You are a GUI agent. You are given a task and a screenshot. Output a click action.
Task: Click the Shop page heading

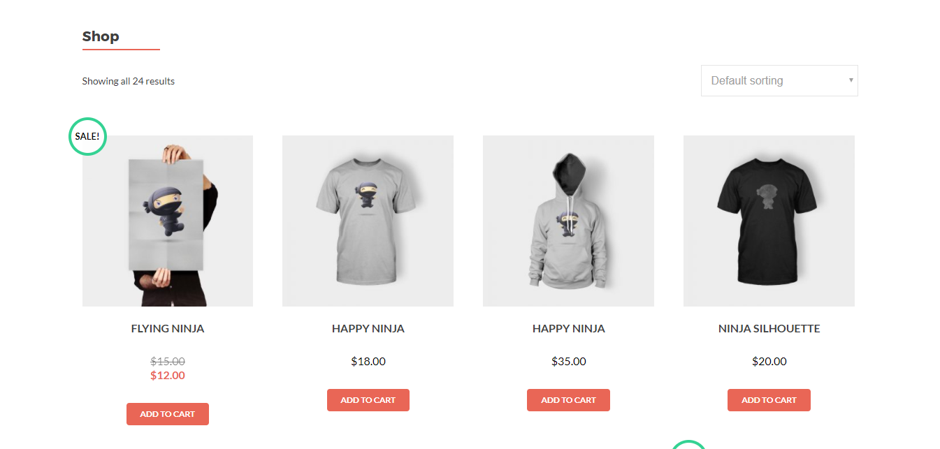(101, 36)
